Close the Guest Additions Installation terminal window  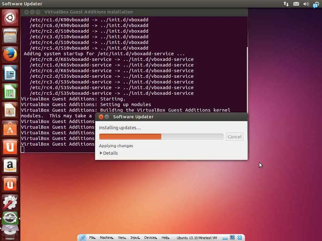(x=26, y=12)
